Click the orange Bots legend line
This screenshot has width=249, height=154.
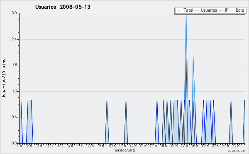(x=232, y=10)
